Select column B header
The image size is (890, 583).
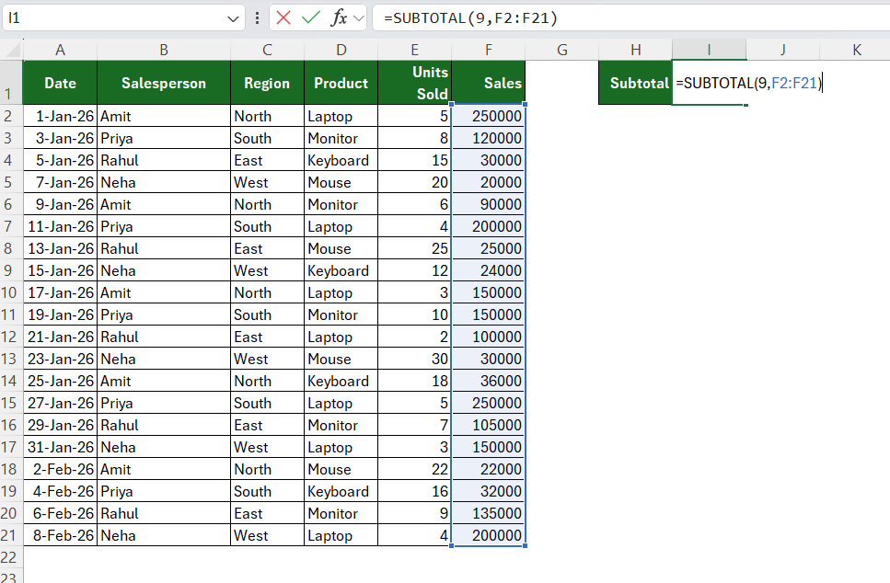click(x=164, y=50)
